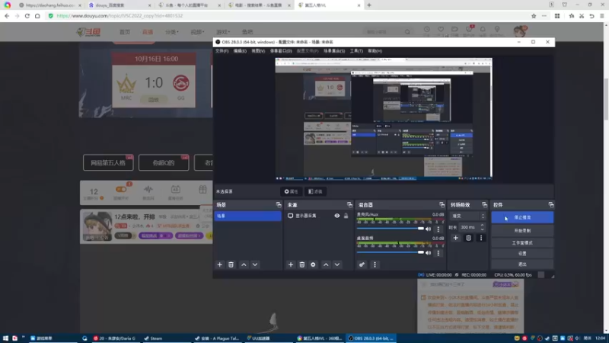The width and height of the screenshot is (609, 343).
Task: Open transition type dropdown
Action: point(468,216)
